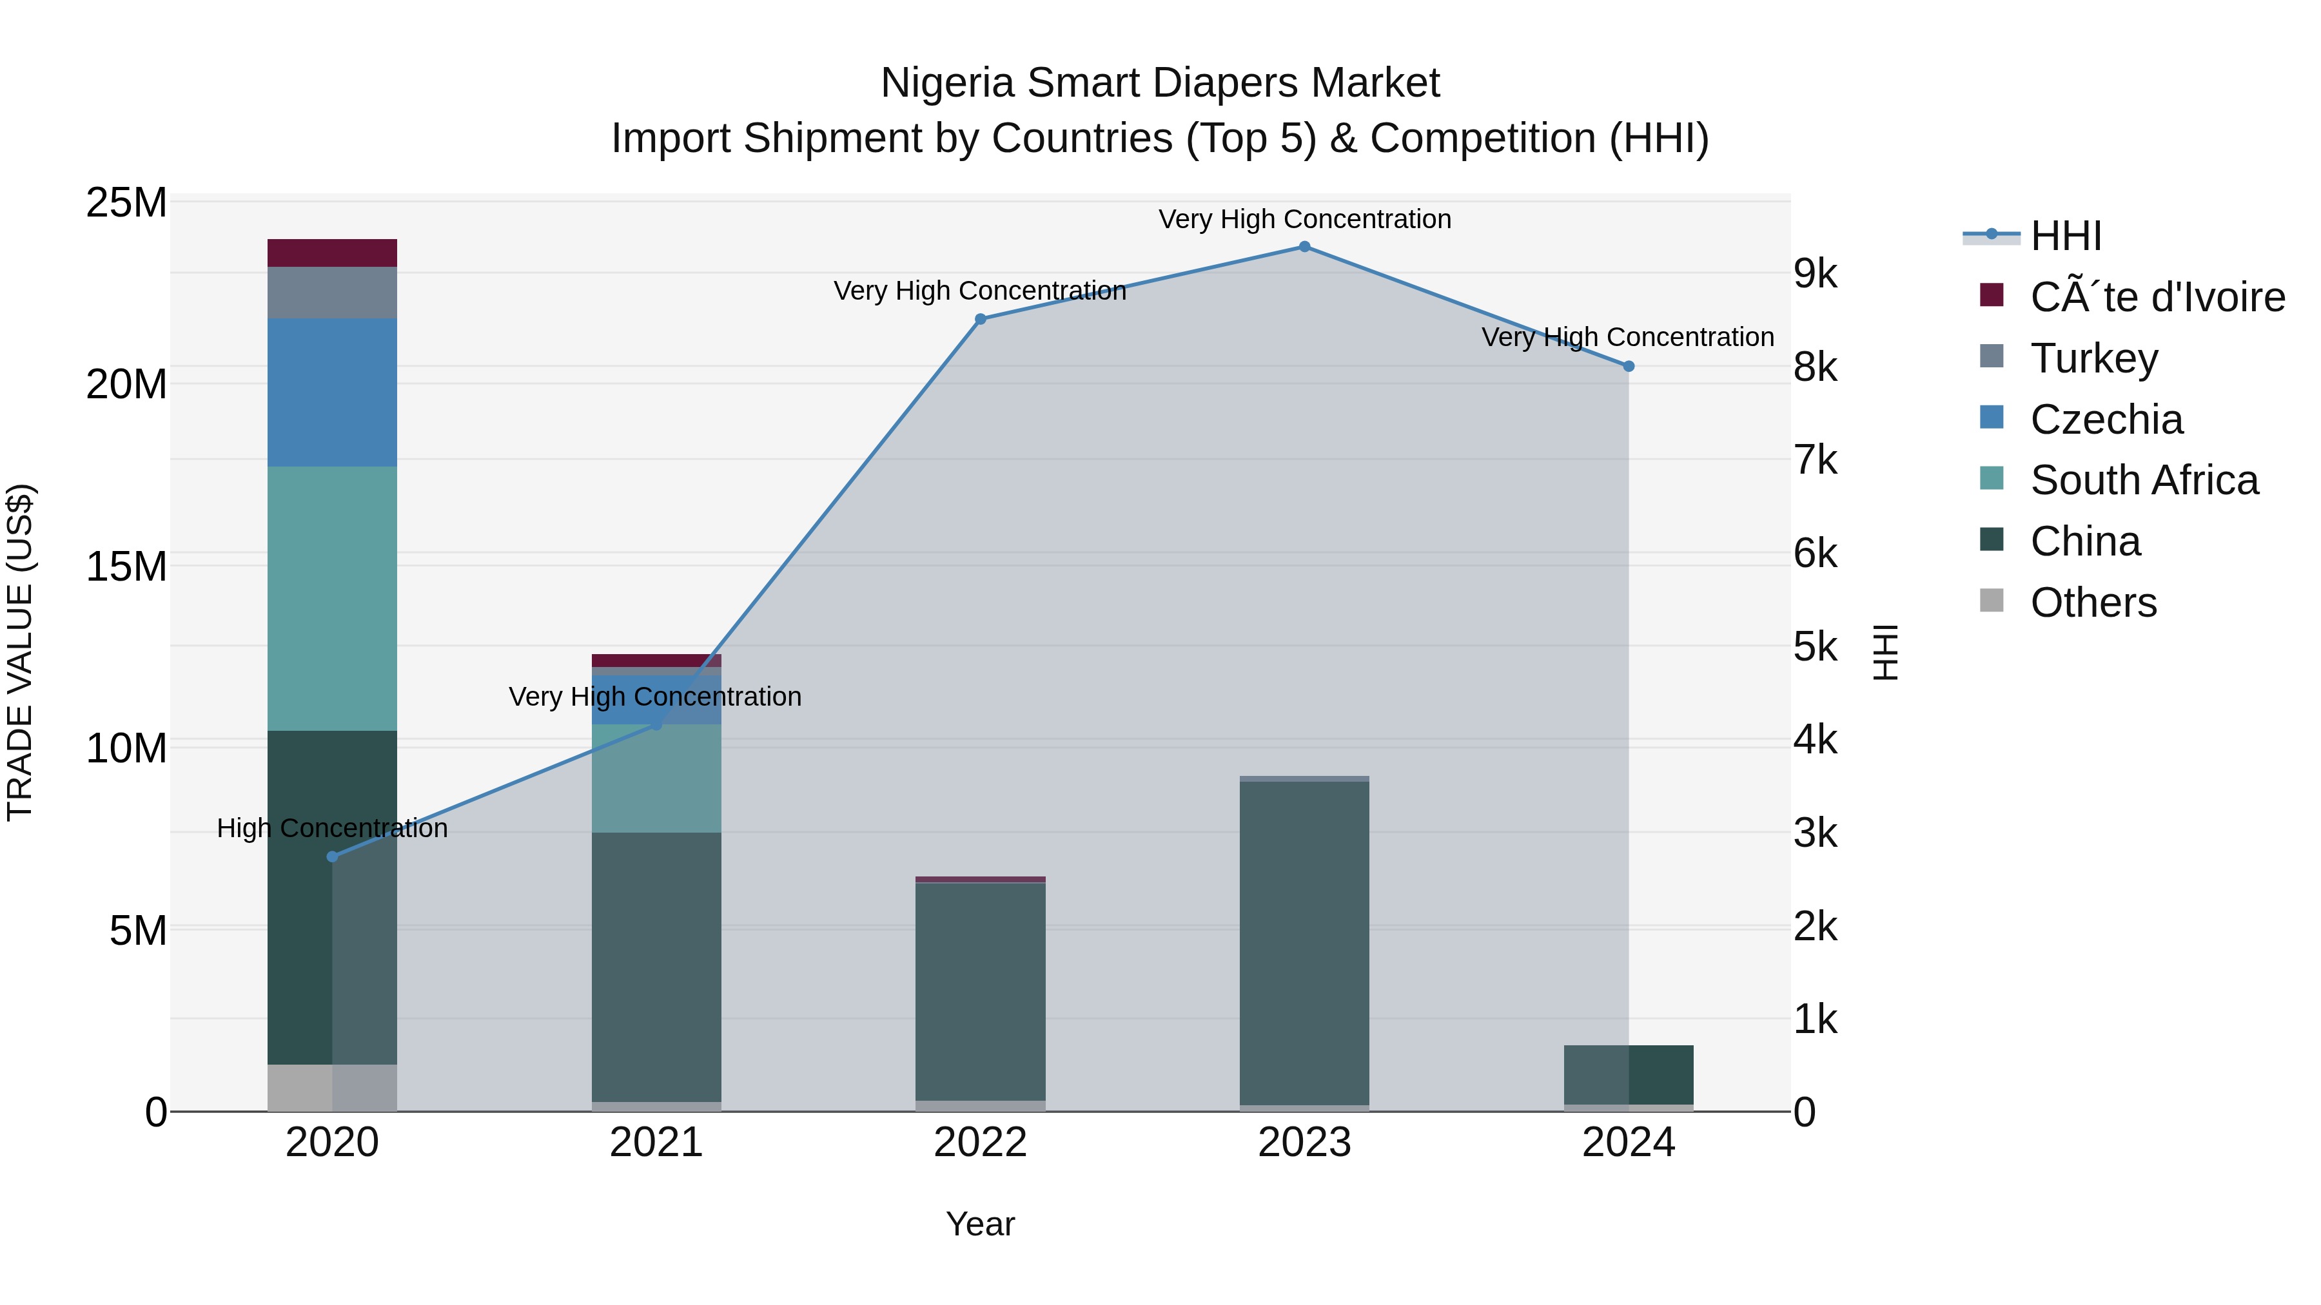This screenshot has height=1305, width=2321.
Task: Click the 5M tick label
Action: click(139, 931)
